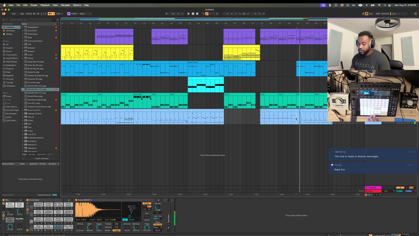Image resolution: width=419 pixels, height=236 pixels.
Task: Toggle the Snare DECAP 4 device activator
Action: coord(76,200)
